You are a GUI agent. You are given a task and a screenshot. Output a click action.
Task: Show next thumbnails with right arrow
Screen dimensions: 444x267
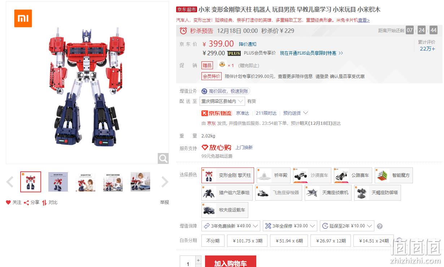[165, 182]
